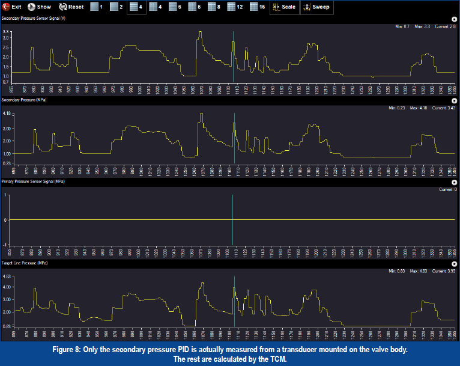Click the 'Min: 0.23' readout
This screenshot has height=366, width=460.
click(396, 108)
